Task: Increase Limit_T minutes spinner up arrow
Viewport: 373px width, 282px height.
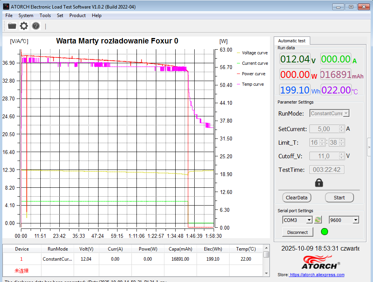Action: (x=342, y=141)
